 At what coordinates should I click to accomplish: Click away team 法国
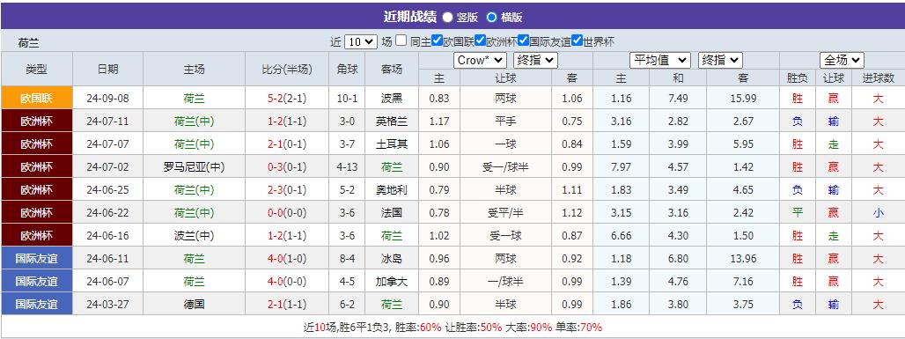pyautogui.click(x=392, y=213)
